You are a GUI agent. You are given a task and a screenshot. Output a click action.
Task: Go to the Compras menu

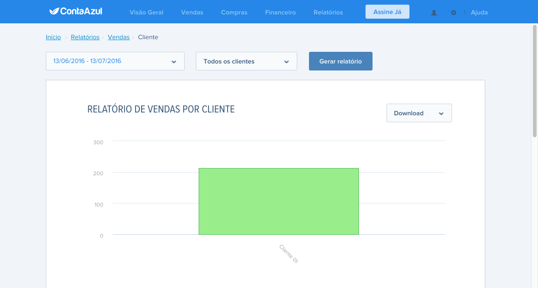point(234,12)
